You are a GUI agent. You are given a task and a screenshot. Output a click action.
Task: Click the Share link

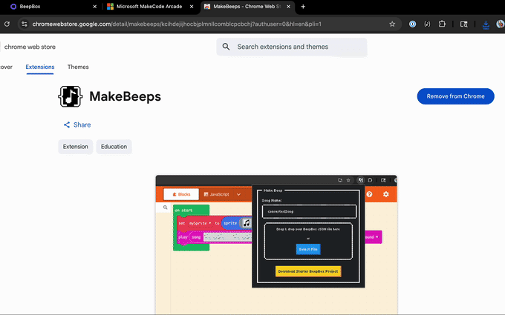77,125
